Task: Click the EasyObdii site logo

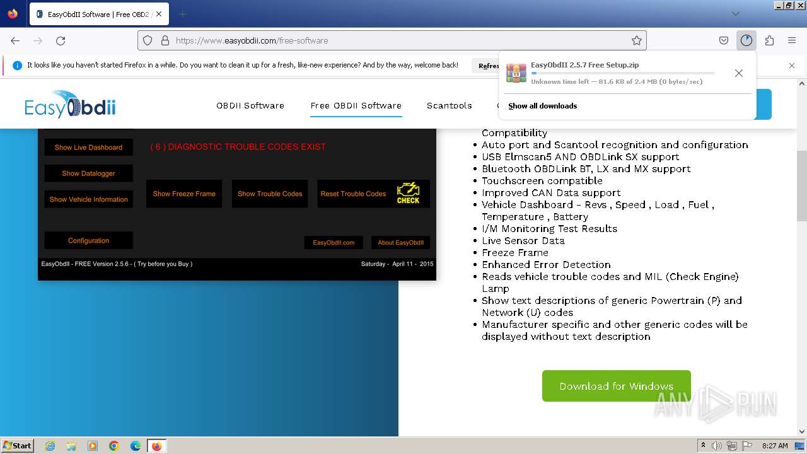Action: [x=70, y=105]
